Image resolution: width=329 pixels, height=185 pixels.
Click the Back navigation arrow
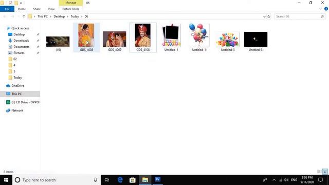click(5, 16)
